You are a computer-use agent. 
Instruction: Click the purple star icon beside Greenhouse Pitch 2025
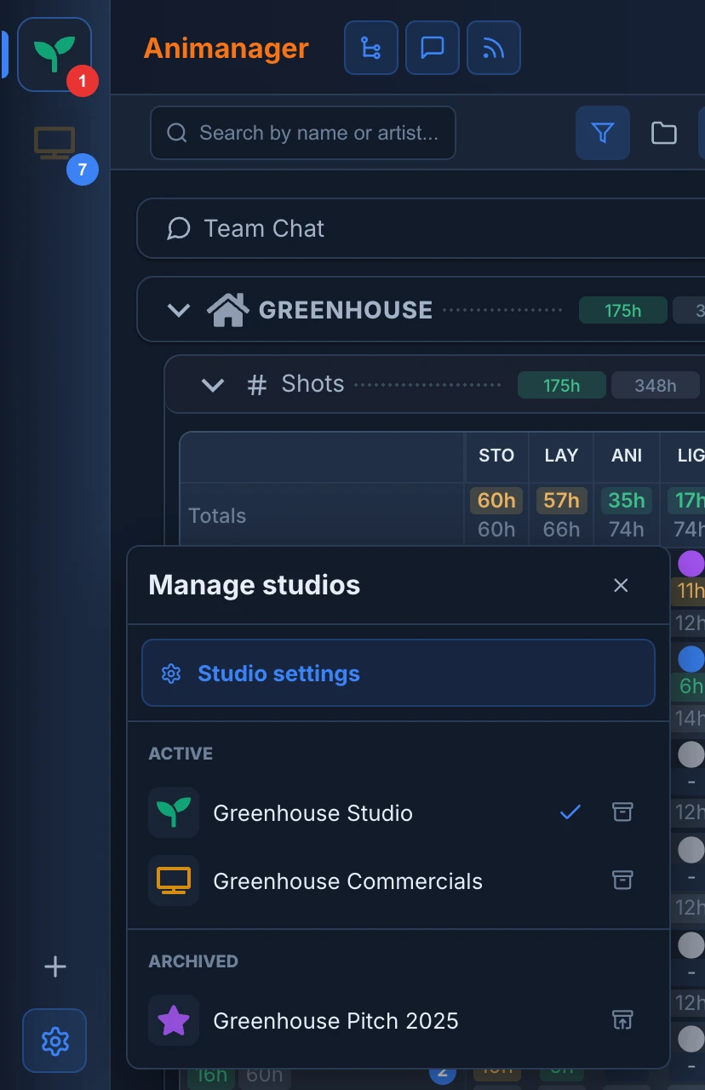point(174,1020)
